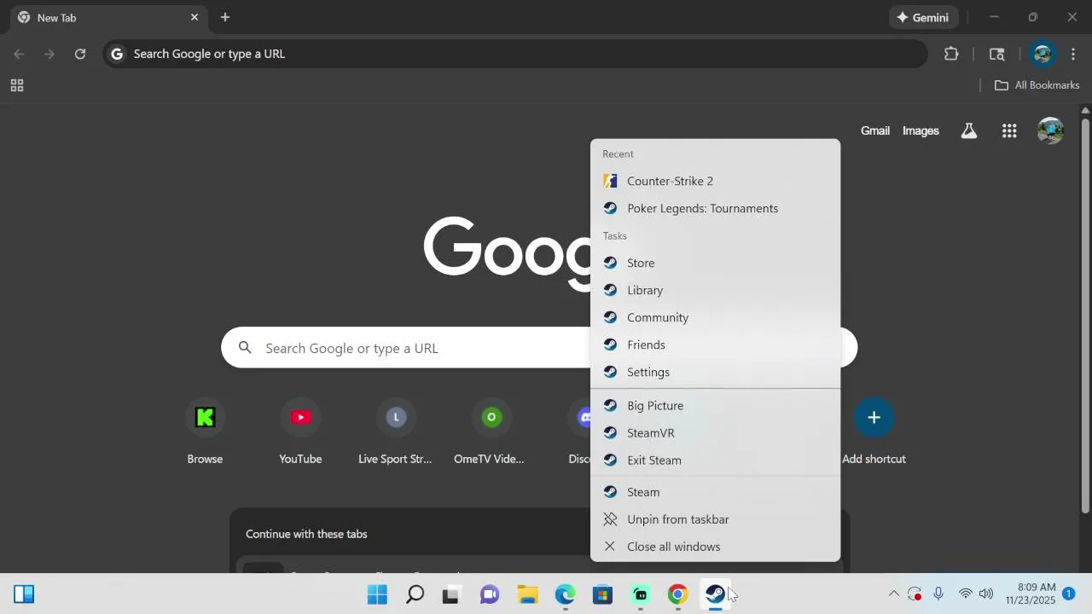1092x614 pixels.
Task: Open the Windows Start menu
Action: click(377, 594)
